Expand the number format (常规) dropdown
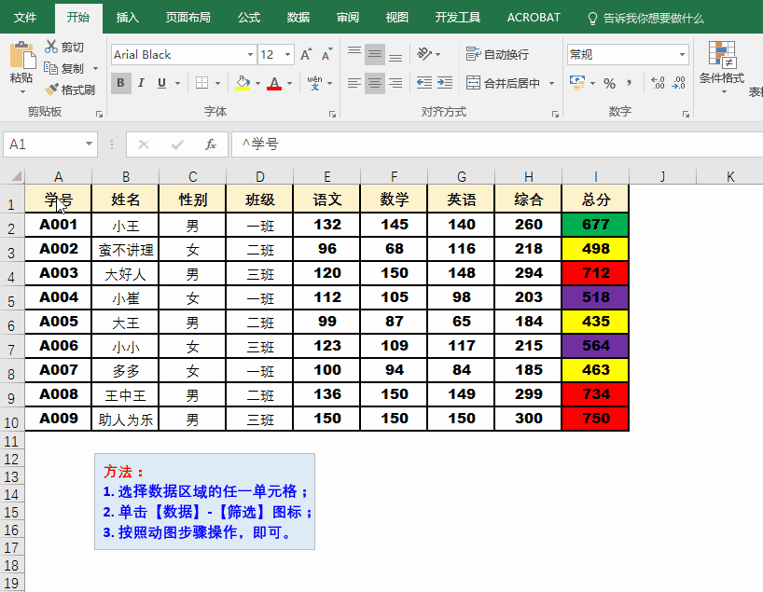This screenshot has width=763, height=592. (684, 55)
